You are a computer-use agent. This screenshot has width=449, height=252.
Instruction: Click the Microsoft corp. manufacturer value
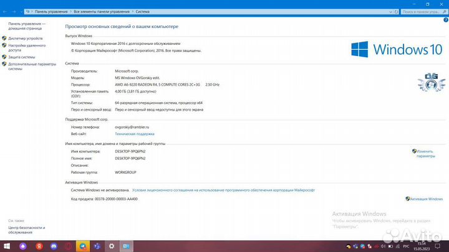click(127, 71)
